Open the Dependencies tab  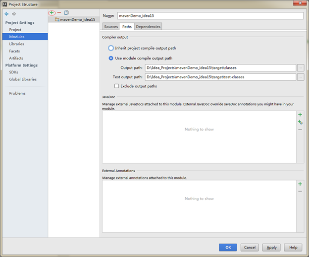click(148, 27)
